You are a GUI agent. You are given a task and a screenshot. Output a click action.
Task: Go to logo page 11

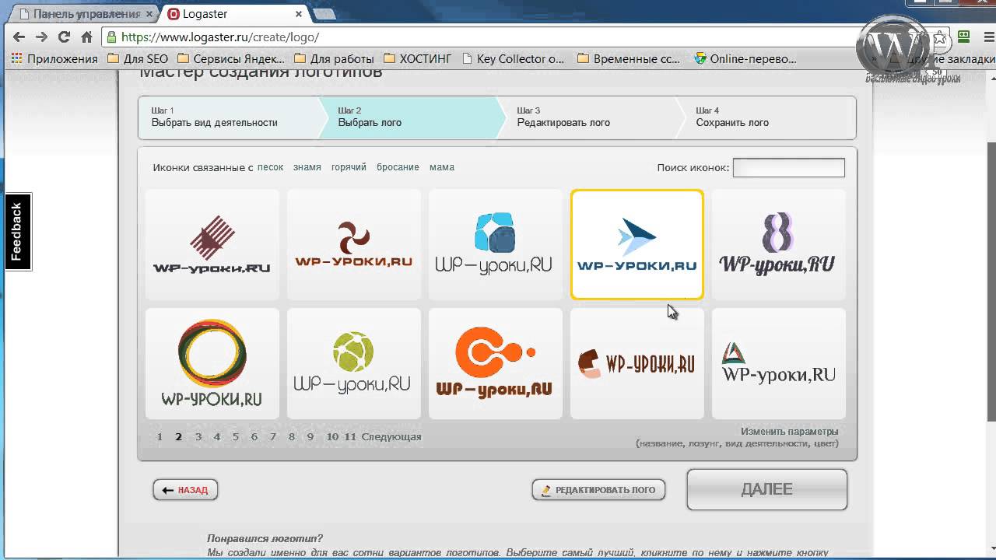click(x=350, y=437)
